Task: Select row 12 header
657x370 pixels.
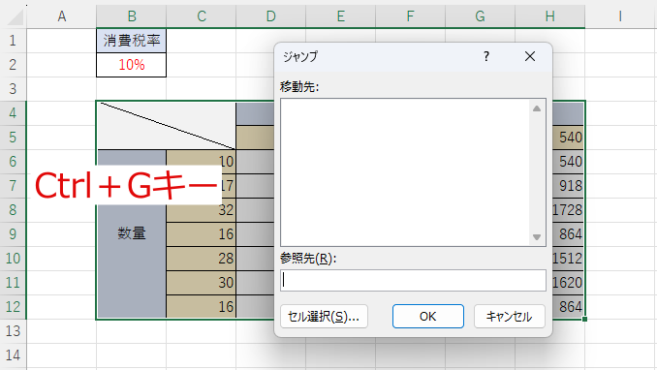Action: tap(13, 307)
